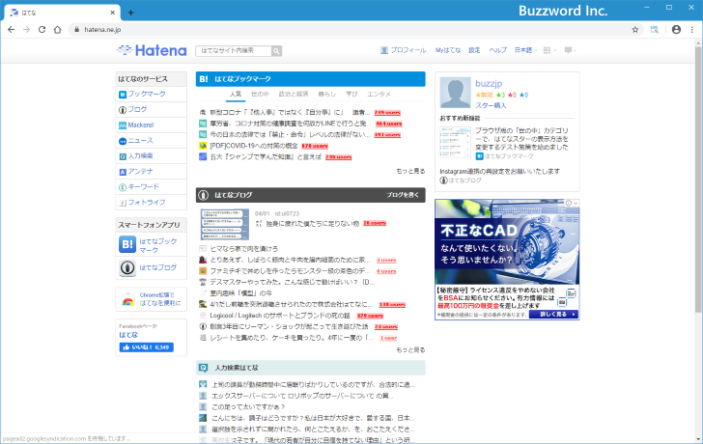
Task: Open Myはてな in header
Action: [x=448, y=50]
